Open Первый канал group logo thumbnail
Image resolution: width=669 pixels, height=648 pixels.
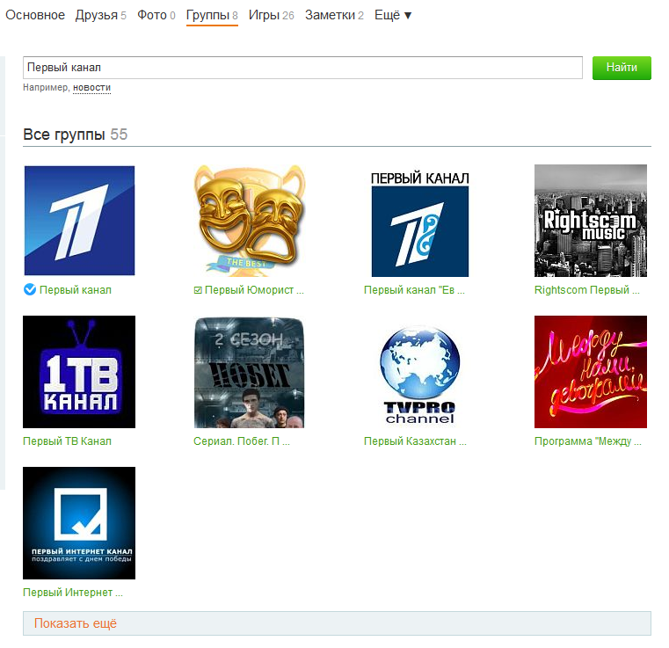[x=79, y=221]
